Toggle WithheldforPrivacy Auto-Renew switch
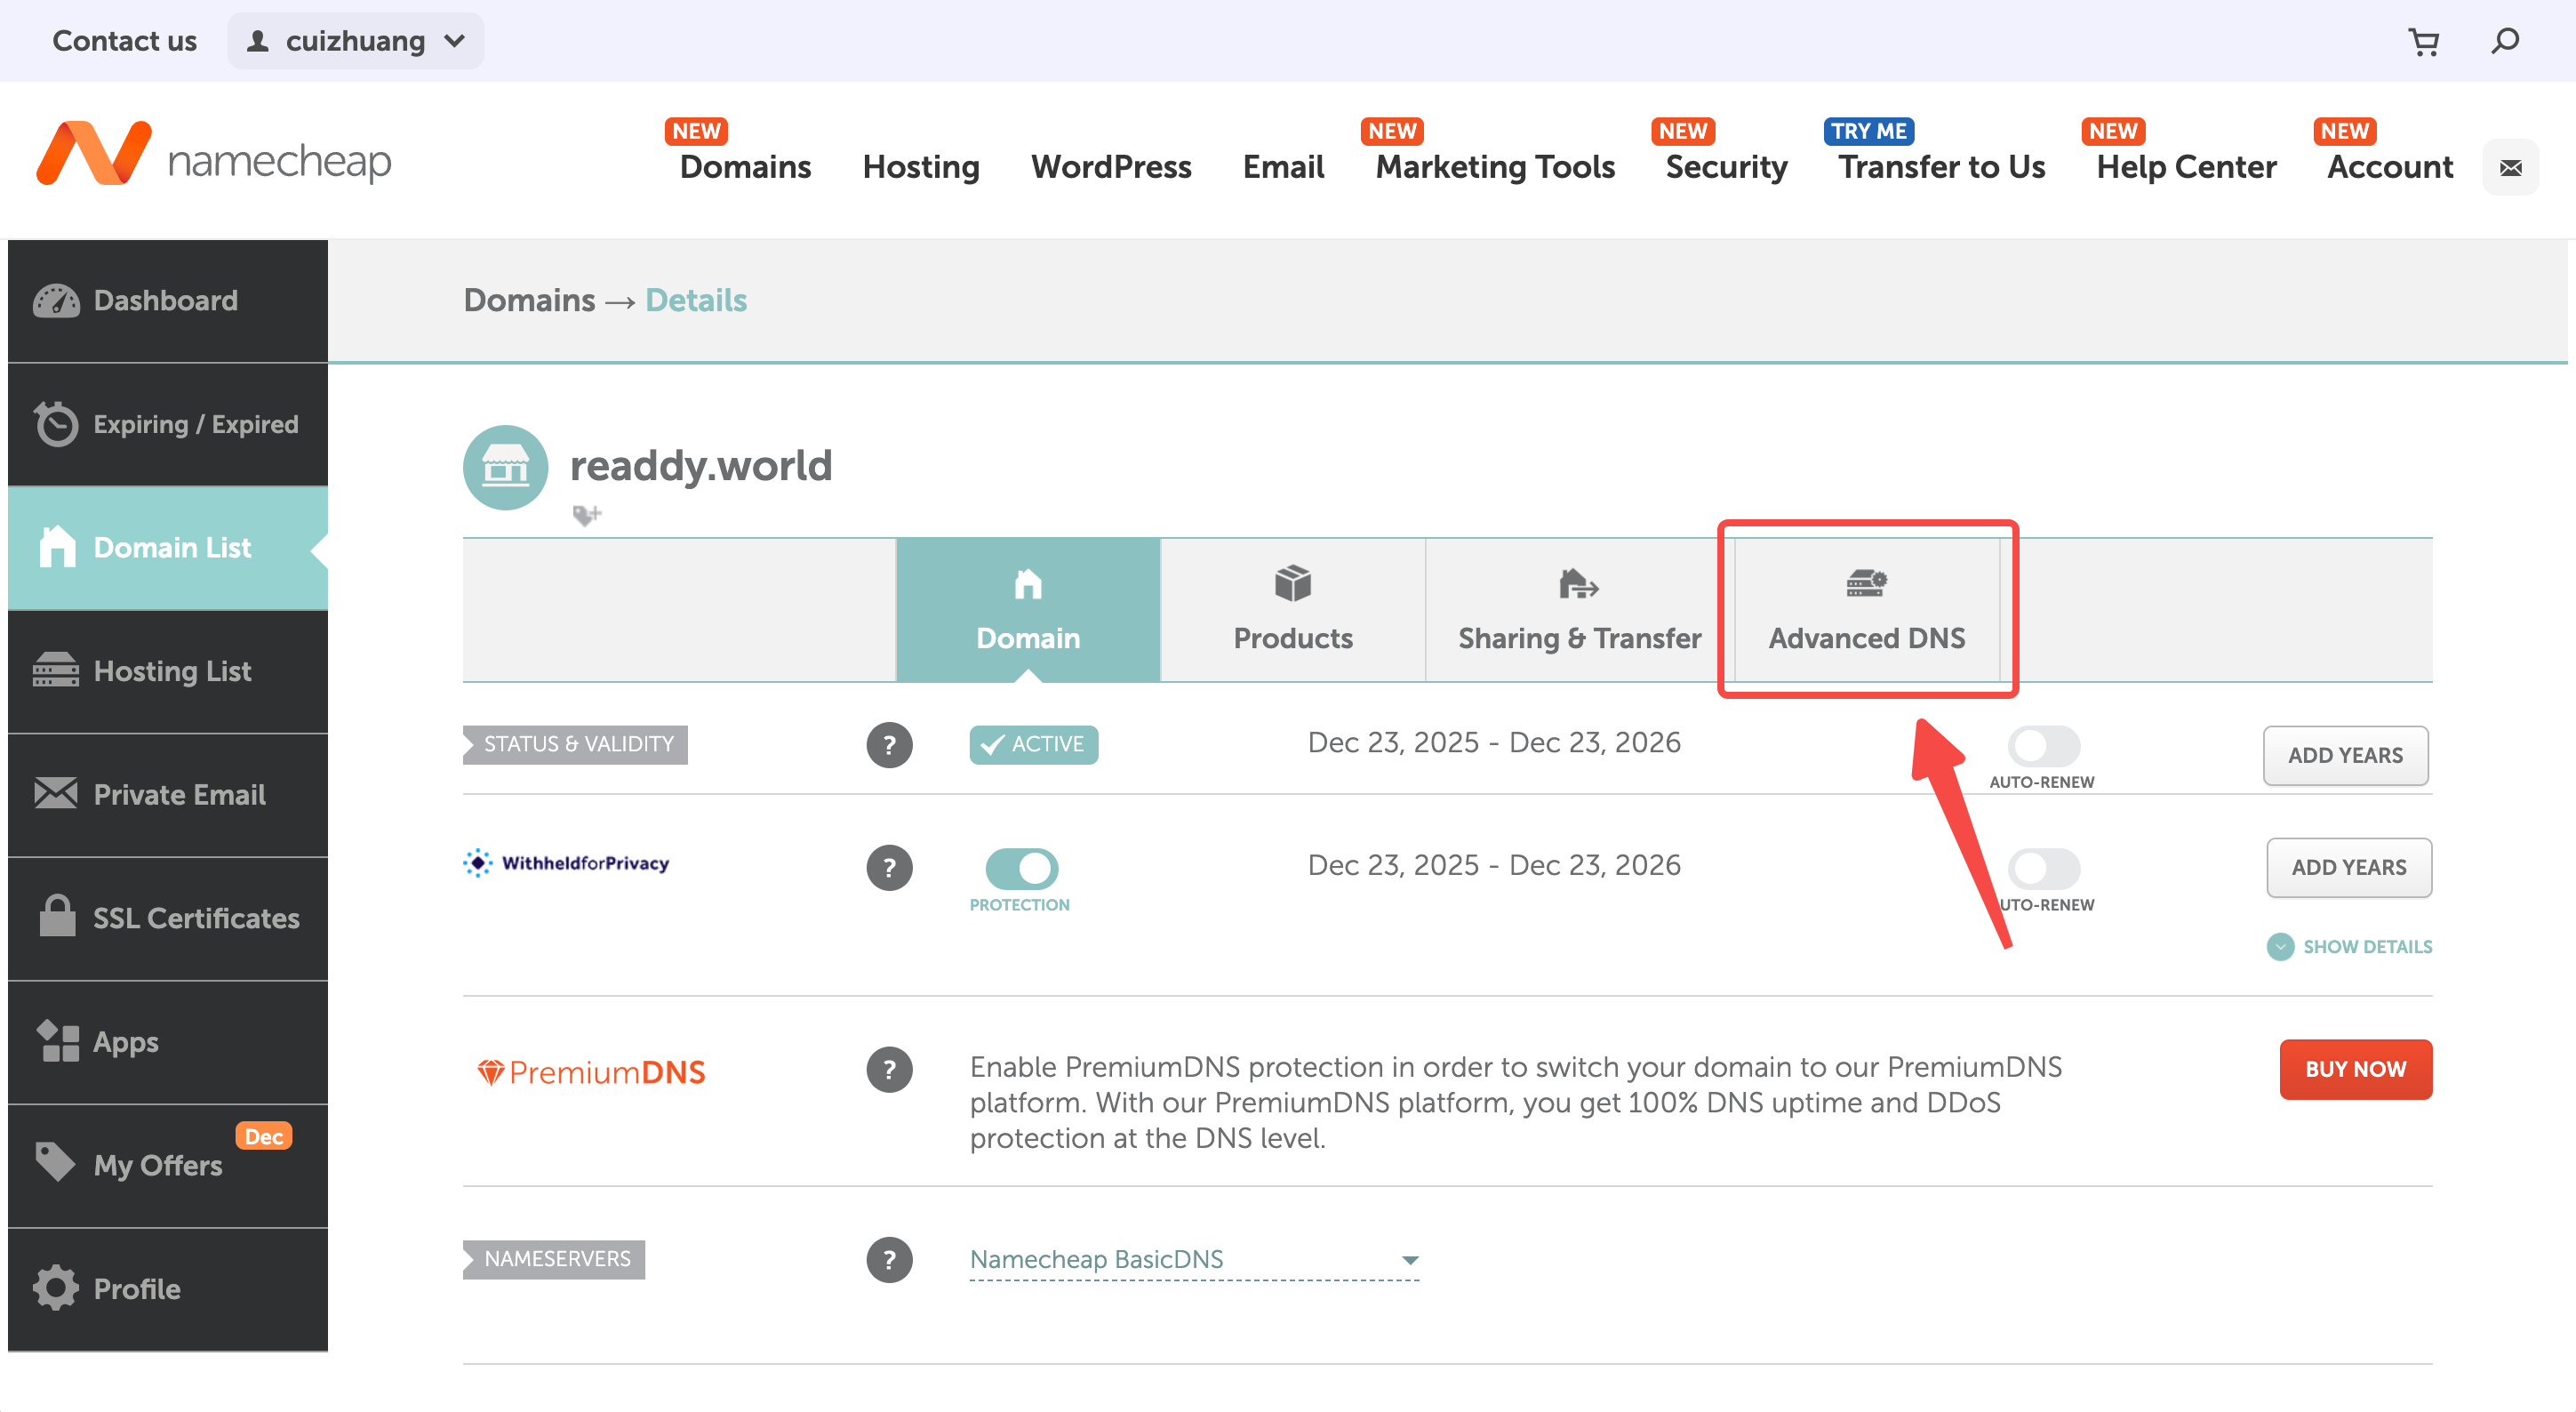This screenshot has width=2576, height=1412. tap(2043, 868)
